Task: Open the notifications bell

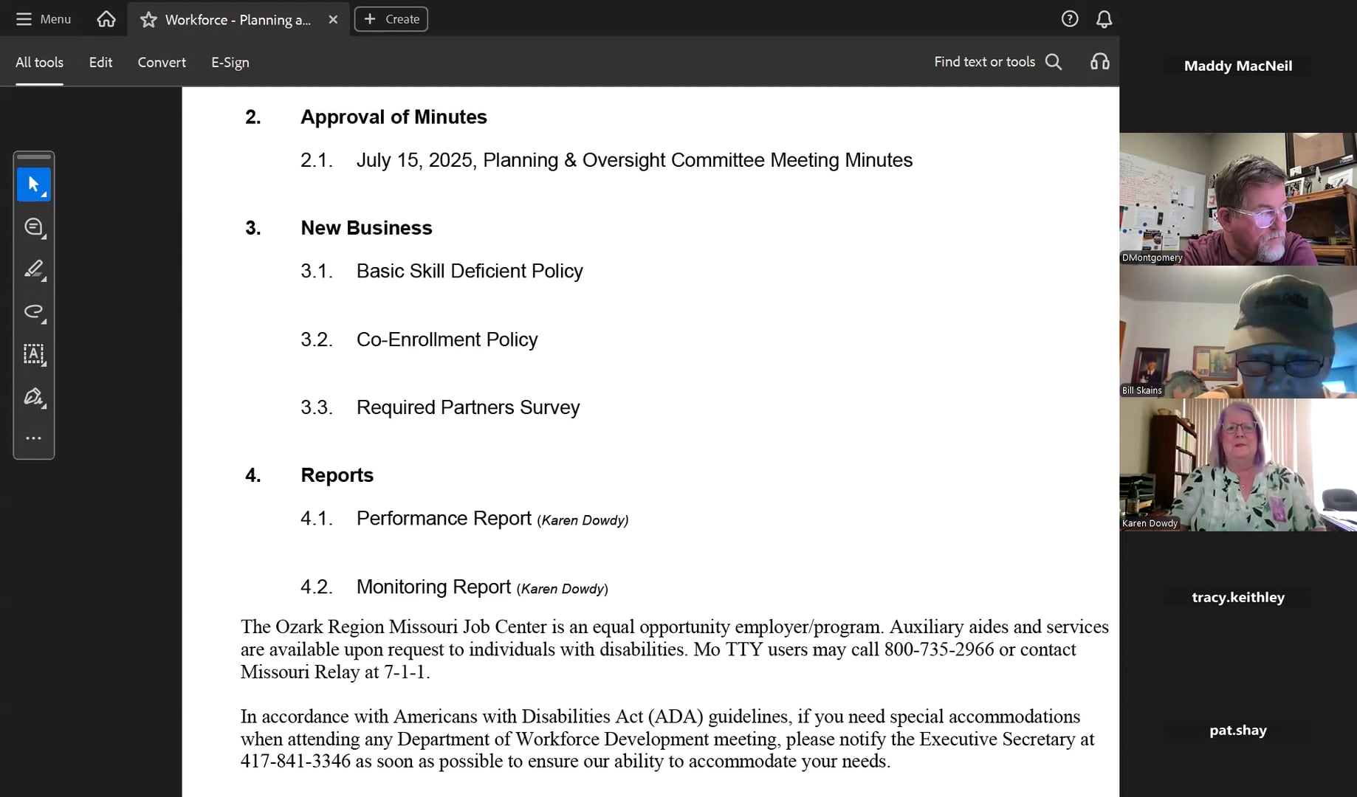Action: (1103, 18)
